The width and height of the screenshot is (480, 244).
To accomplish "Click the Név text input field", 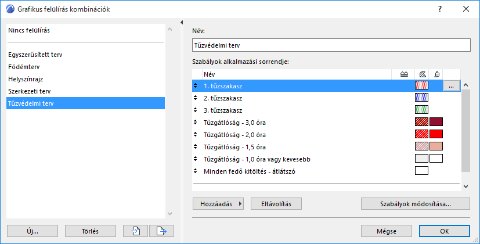I will click(x=330, y=45).
